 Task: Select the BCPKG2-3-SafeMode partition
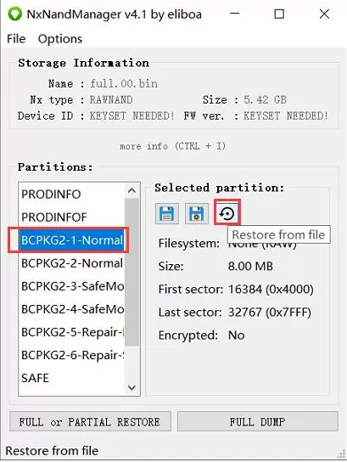click(72, 286)
